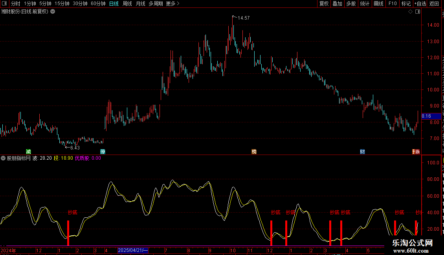Click the diamond icon above the price axis
This screenshot has height=255, width=444.
tap(410, 12)
